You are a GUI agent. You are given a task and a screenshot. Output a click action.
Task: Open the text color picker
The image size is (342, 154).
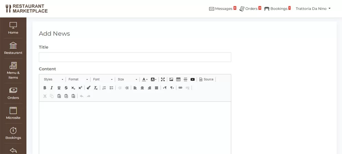coord(145,79)
